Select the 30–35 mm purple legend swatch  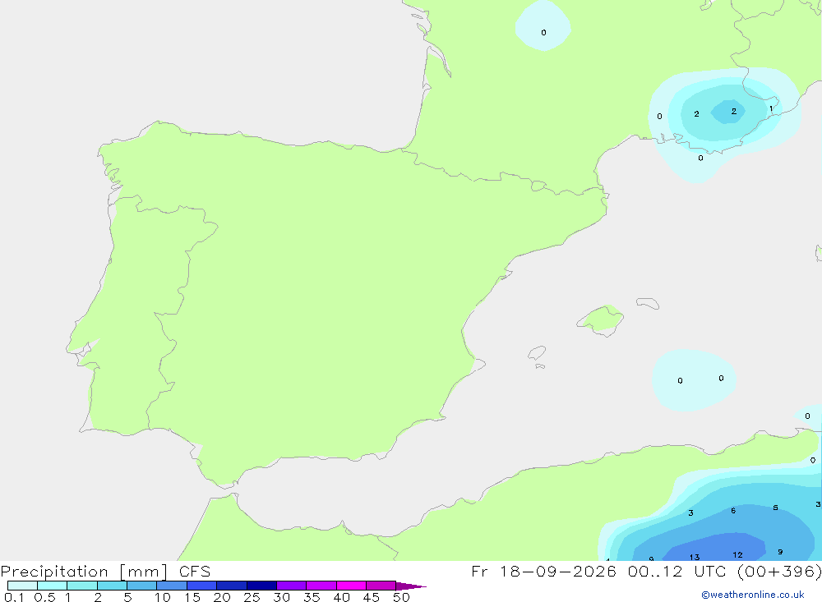292,586
